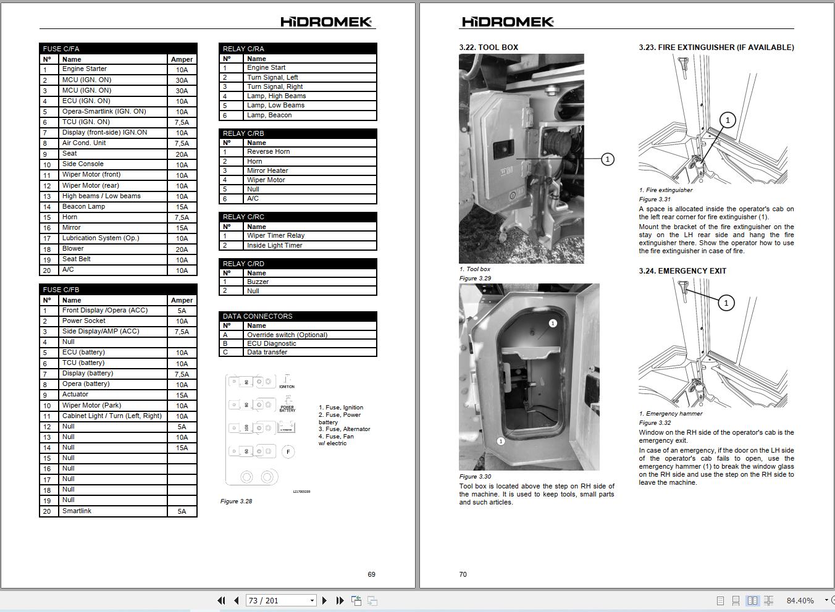Go to first page of document
835x612 pixels.
click(x=221, y=600)
